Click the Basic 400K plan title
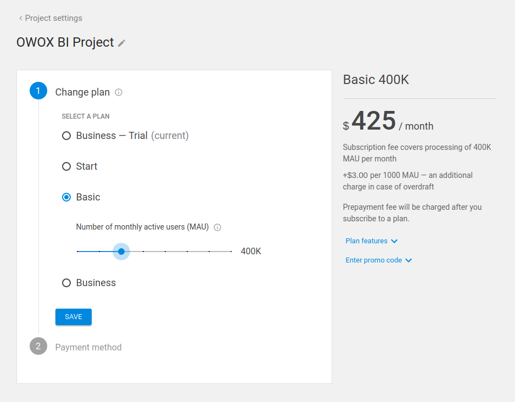The width and height of the screenshot is (515, 402). [x=376, y=80]
